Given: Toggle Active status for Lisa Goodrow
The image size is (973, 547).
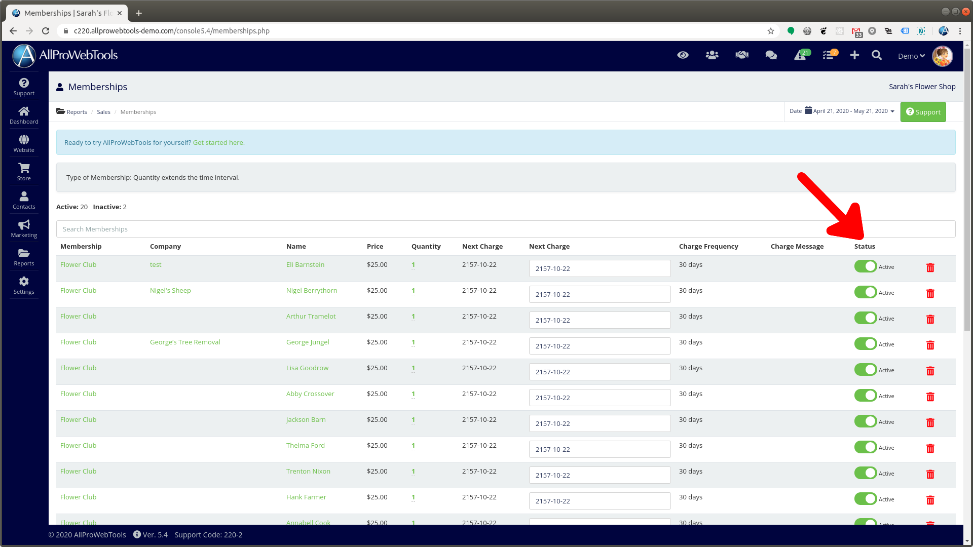Looking at the screenshot, I should coord(865,370).
